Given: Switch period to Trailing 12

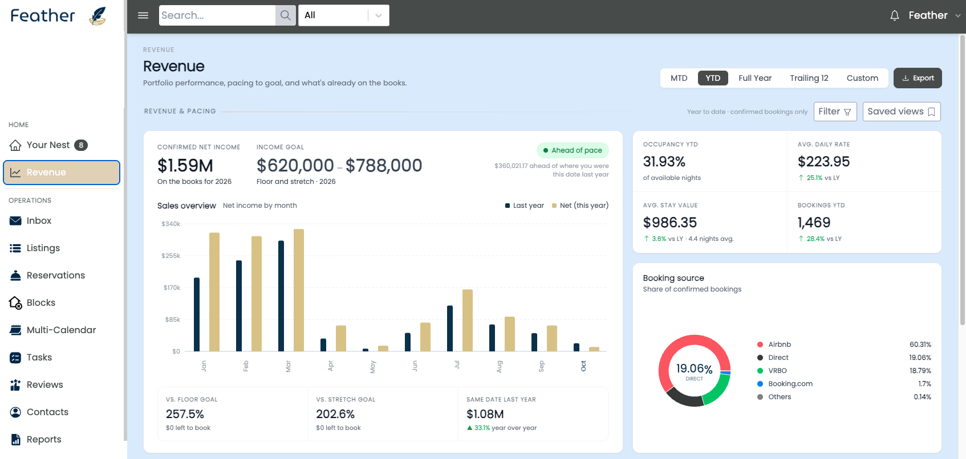Looking at the screenshot, I should [x=809, y=79].
